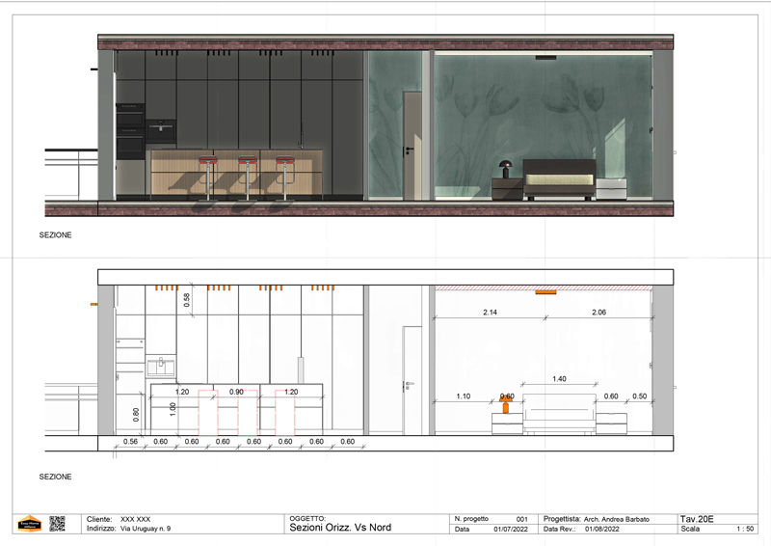Click the 'Cliente:' field label
This screenshot has width=771, height=546.
pyautogui.click(x=99, y=519)
